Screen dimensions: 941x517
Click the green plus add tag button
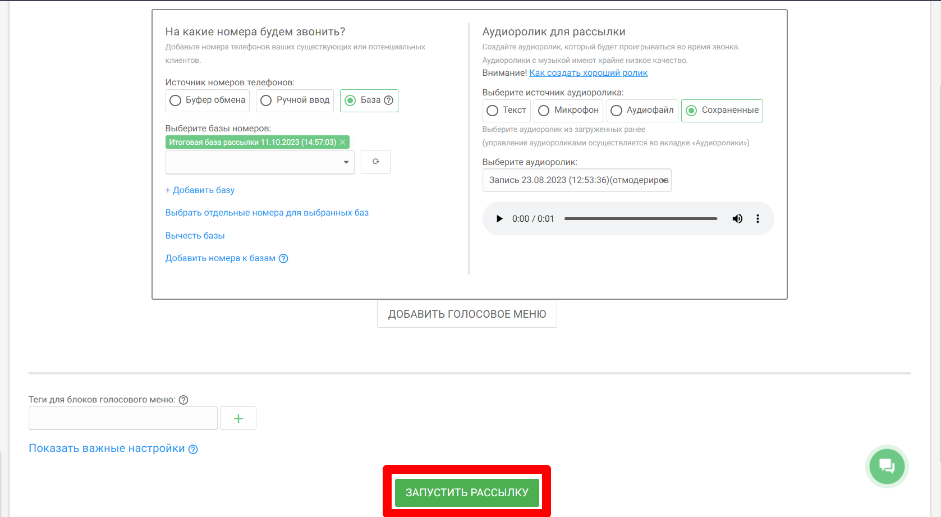(x=238, y=419)
